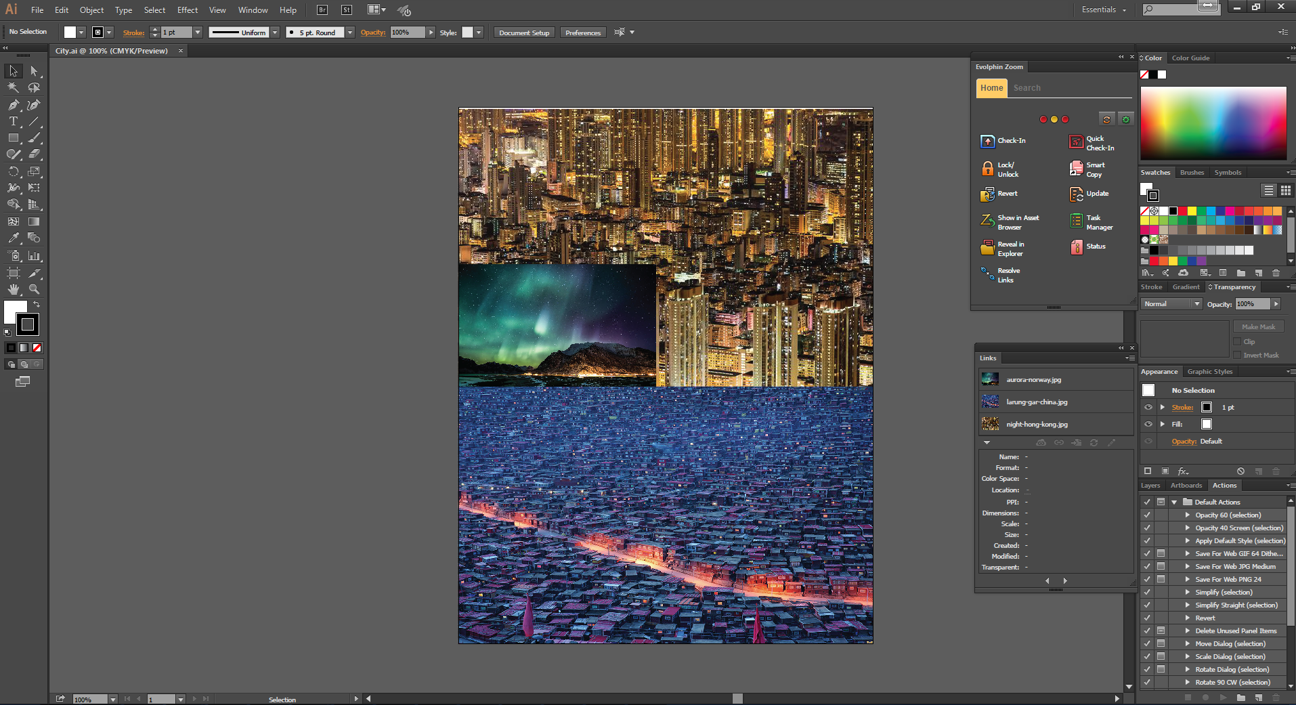The width and height of the screenshot is (1296, 705).
Task: Expand the Revert action in Actions panel
Action: pyautogui.click(x=1187, y=618)
